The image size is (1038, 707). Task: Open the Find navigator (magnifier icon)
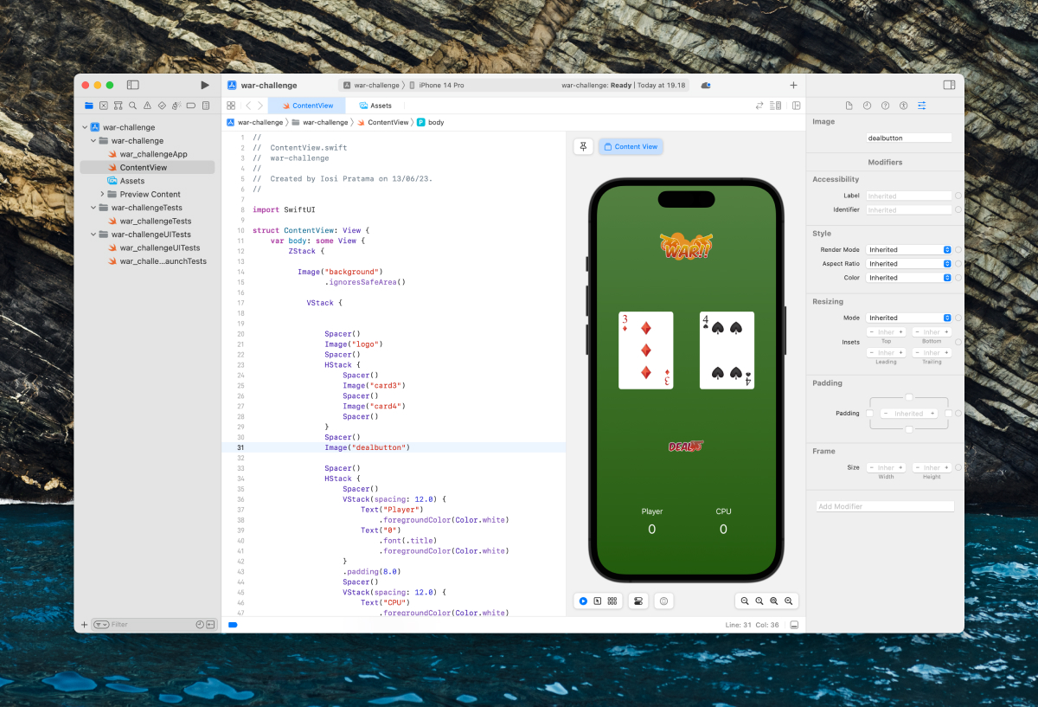[x=132, y=106]
